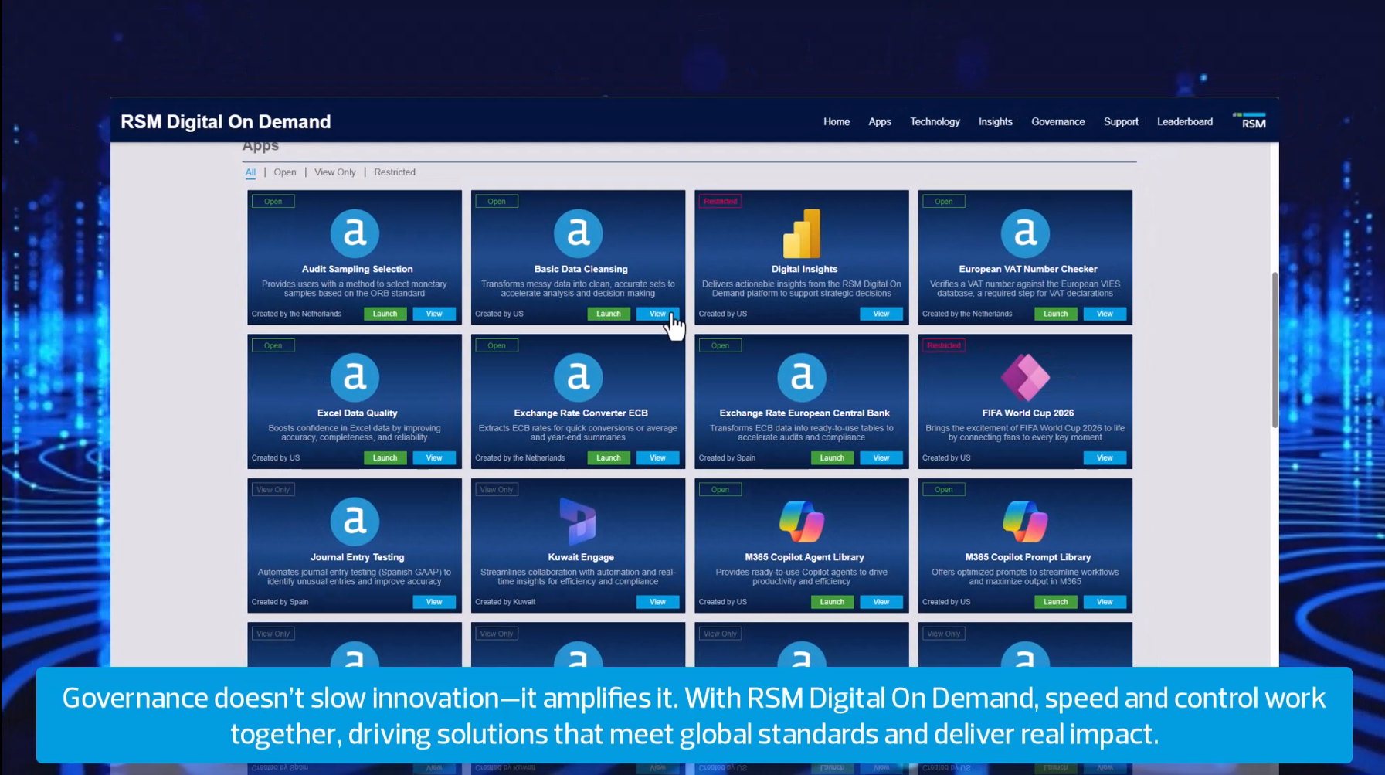1385x775 pixels.
Task: Click the Journal Entry Testing app icon
Action: 355,521
